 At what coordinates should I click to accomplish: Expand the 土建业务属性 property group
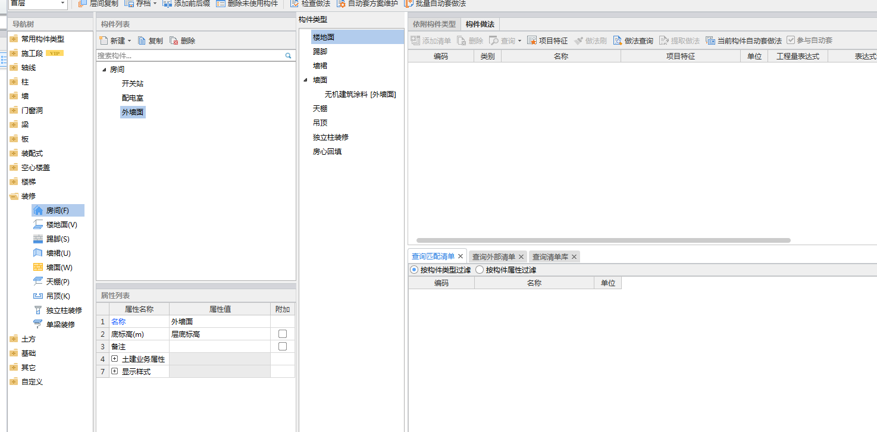(115, 359)
